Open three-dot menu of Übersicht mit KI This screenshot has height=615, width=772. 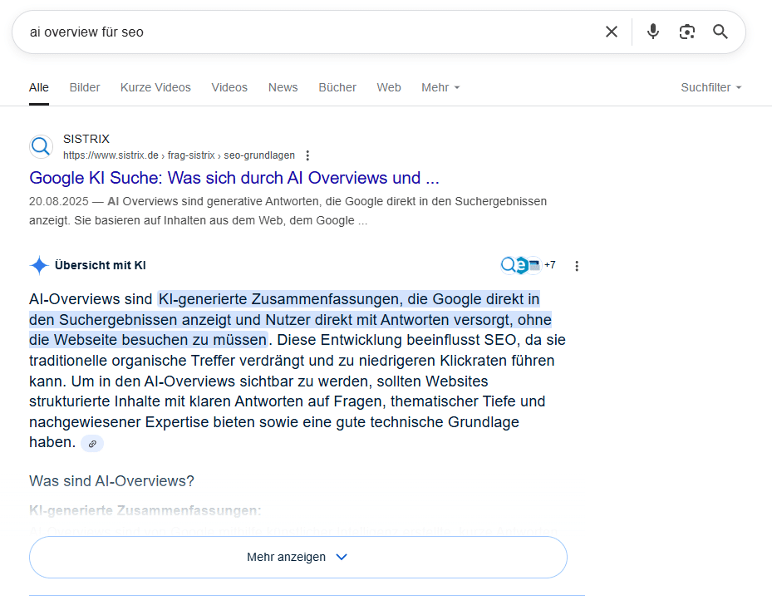(x=577, y=266)
